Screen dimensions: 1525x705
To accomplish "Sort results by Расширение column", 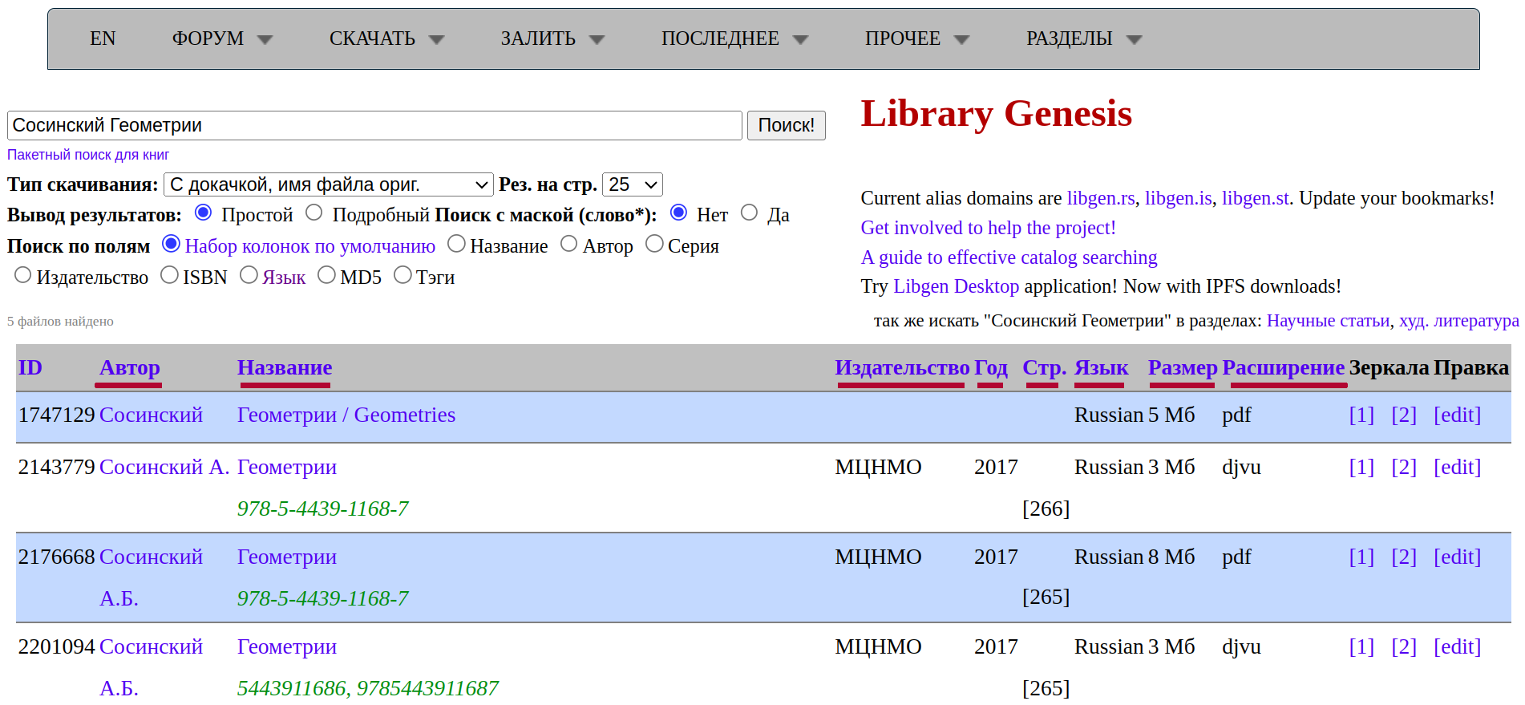I will point(1283,367).
